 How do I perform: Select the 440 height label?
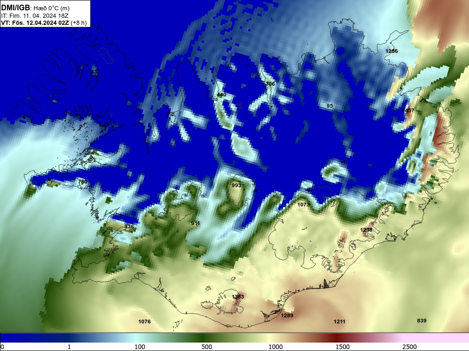pos(221,95)
